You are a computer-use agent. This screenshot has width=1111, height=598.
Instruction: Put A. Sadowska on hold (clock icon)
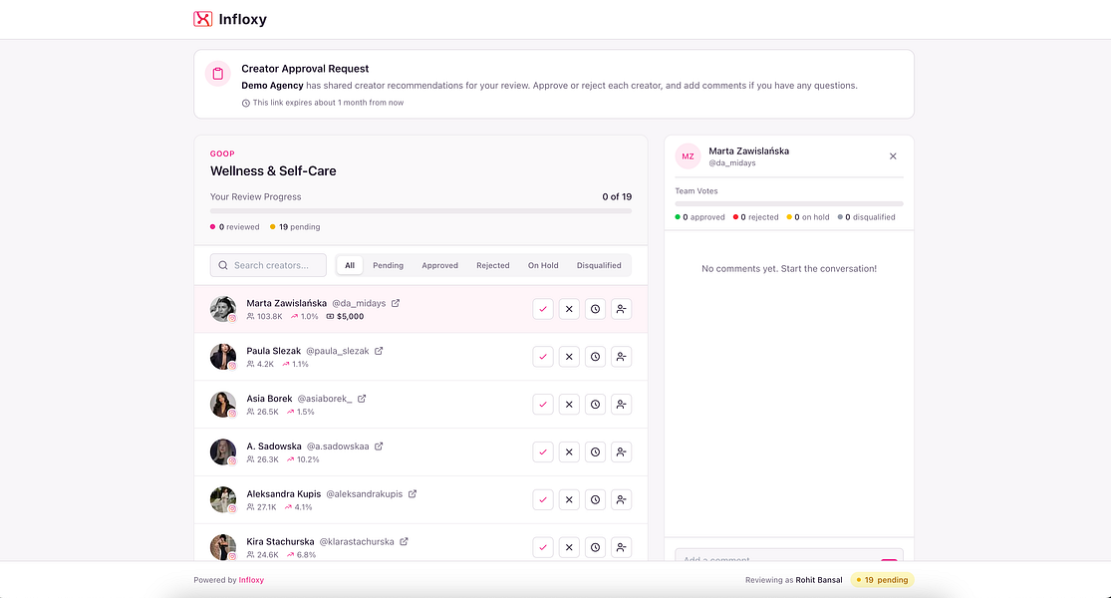[595, 452]
